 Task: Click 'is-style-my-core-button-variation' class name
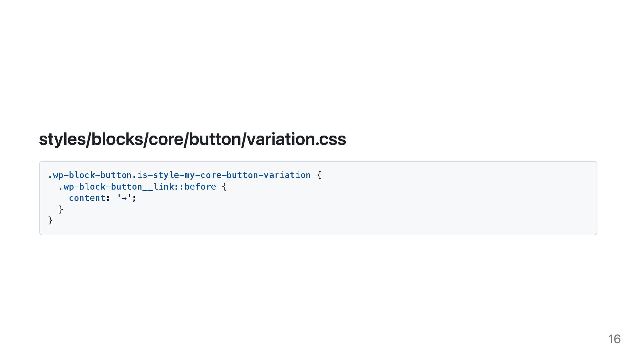pos(224,175)
